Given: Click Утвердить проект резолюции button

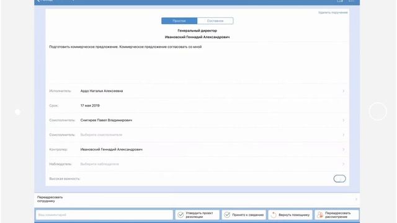Looking at the screenshot, I should coord(197,215).
